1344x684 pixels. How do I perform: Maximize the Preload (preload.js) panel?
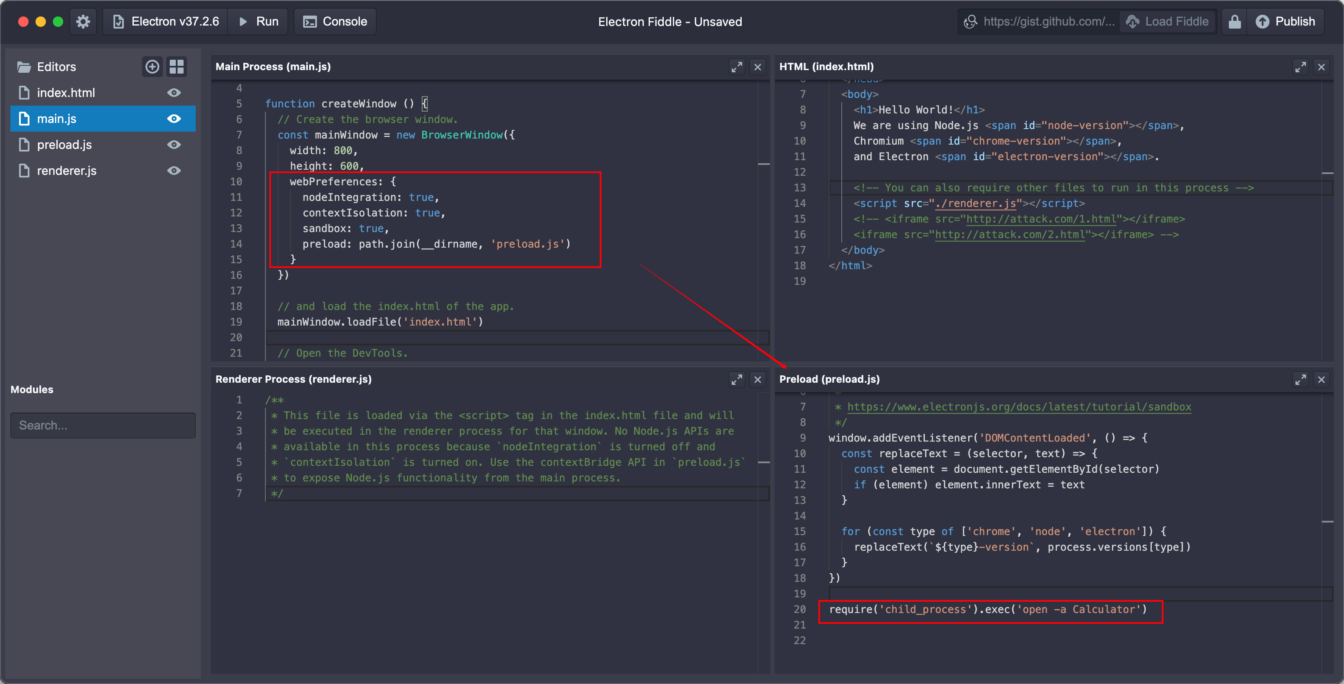coord(1300,380)
